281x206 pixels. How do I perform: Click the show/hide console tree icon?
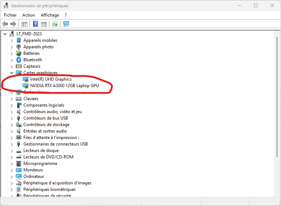click(24, 24)
